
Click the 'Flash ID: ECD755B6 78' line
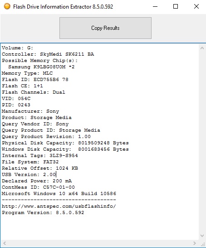pyautogui.click(x=35, y=80)
